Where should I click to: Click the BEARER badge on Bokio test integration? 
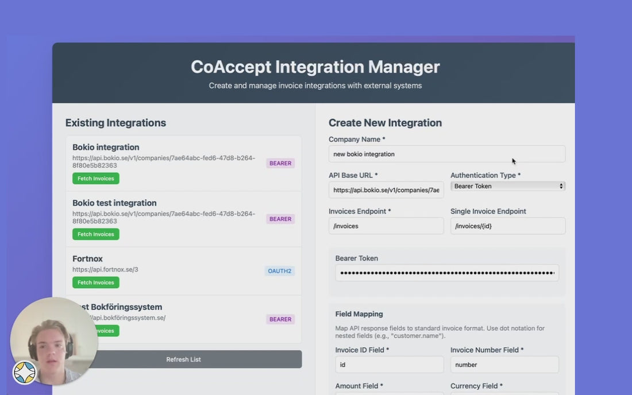pyautogui.click(x=280, y=219)
